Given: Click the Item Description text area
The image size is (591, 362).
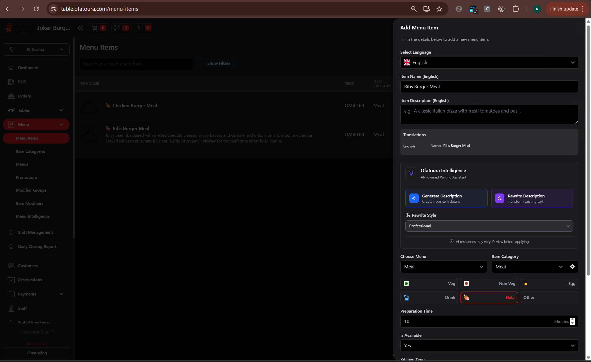Looking at the screenshot, I should [x=489, y=114].
